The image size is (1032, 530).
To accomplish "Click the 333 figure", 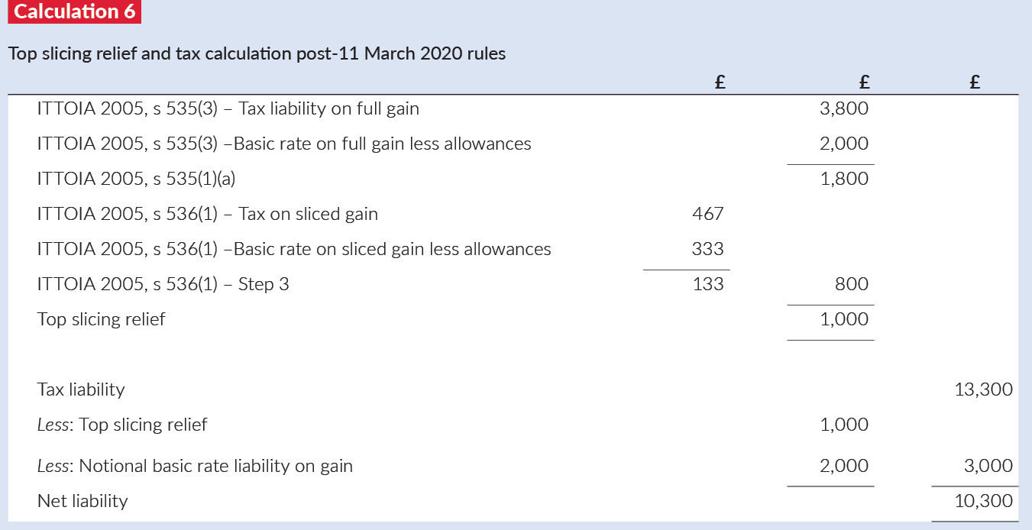I will [x=707, y=249].
